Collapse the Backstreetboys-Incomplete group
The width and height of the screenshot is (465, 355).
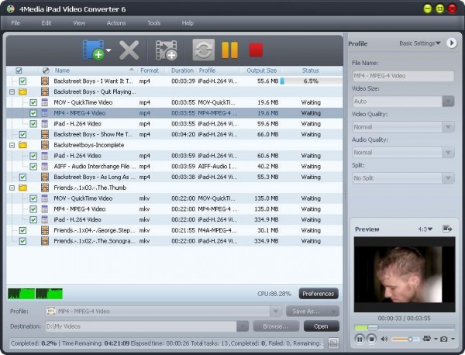[x=12, y=145]
